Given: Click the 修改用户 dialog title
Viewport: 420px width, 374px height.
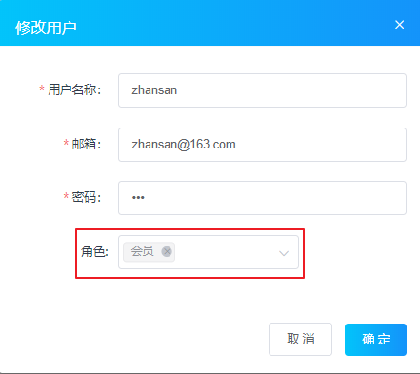Looking at the screenshot, I should [x=46, y=28].
